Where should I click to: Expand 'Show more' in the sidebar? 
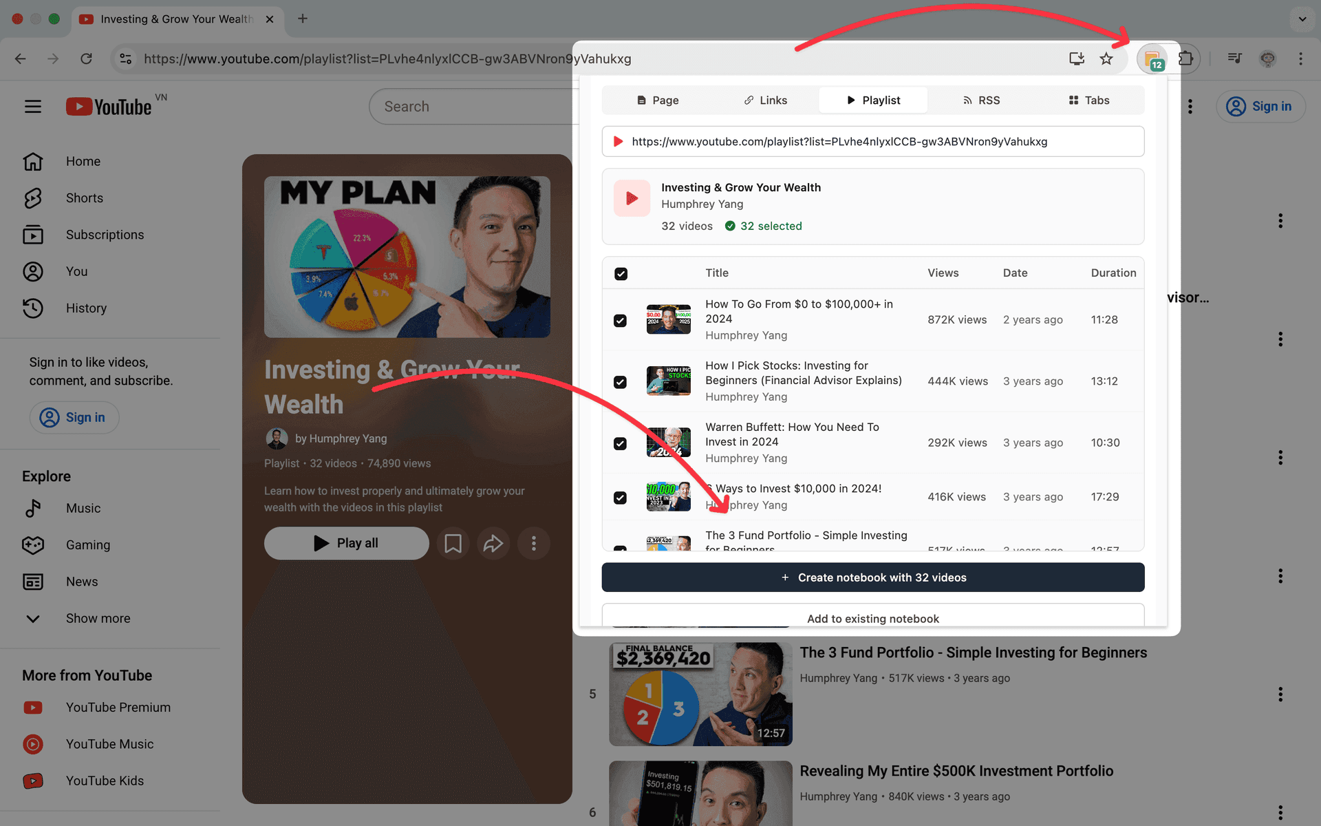tap(98, 618)
